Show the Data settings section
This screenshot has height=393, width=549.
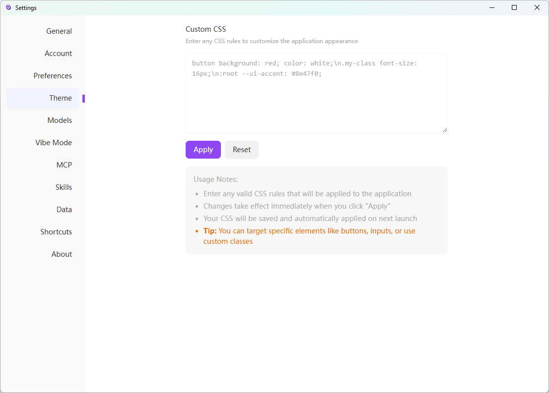(x=64, y=210)
